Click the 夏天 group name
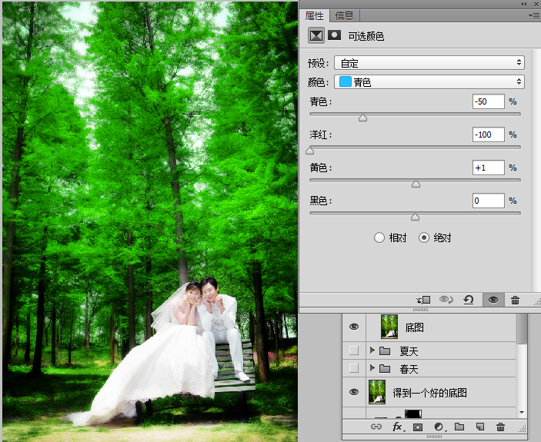Viewport: 541px width, 442px height. coord(409,351)
